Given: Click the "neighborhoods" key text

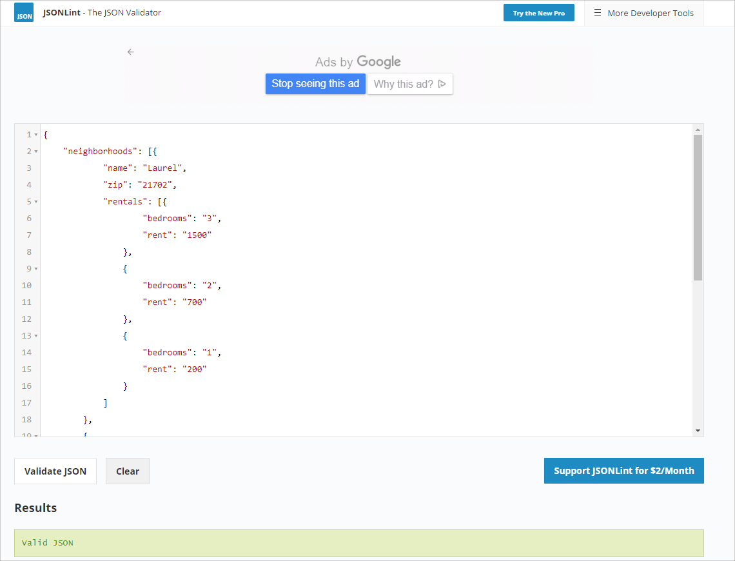Looking at the screenshot, I should click(x=101, y=152).
